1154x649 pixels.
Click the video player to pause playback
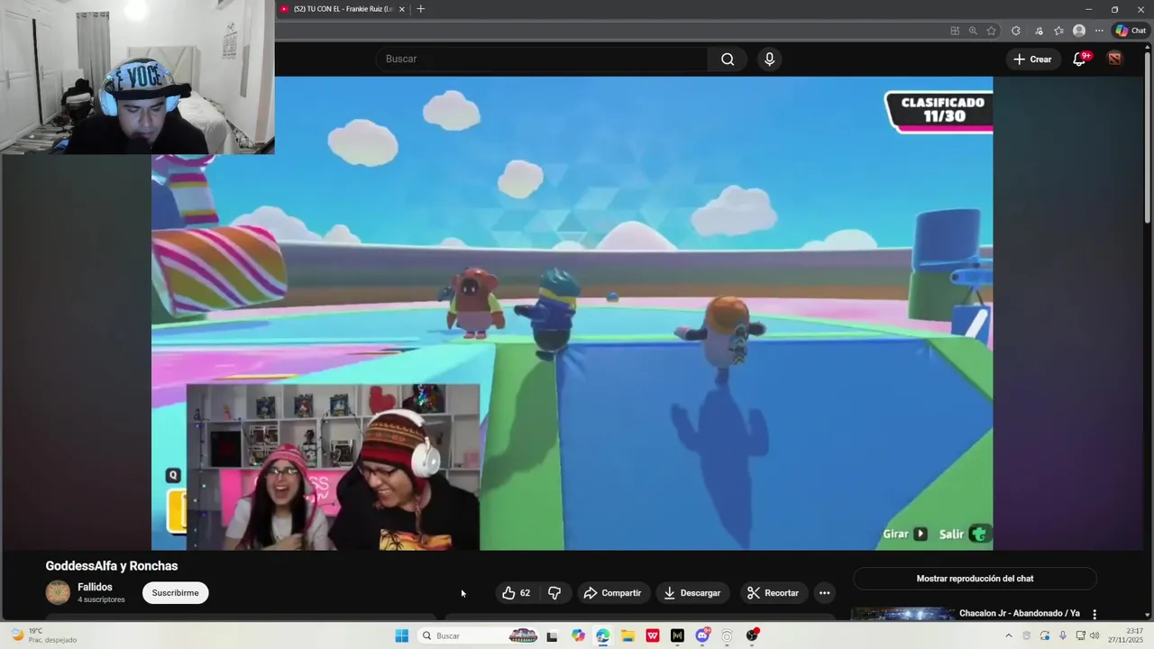click(x=572, y=313)
